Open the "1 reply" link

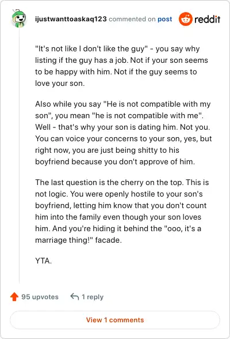point(93,297)
